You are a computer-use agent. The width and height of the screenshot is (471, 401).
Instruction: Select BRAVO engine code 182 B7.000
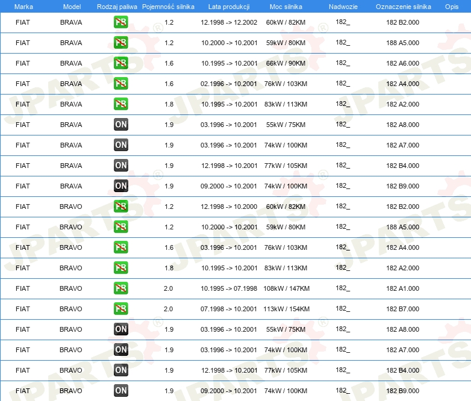click(x=402, y=309)
